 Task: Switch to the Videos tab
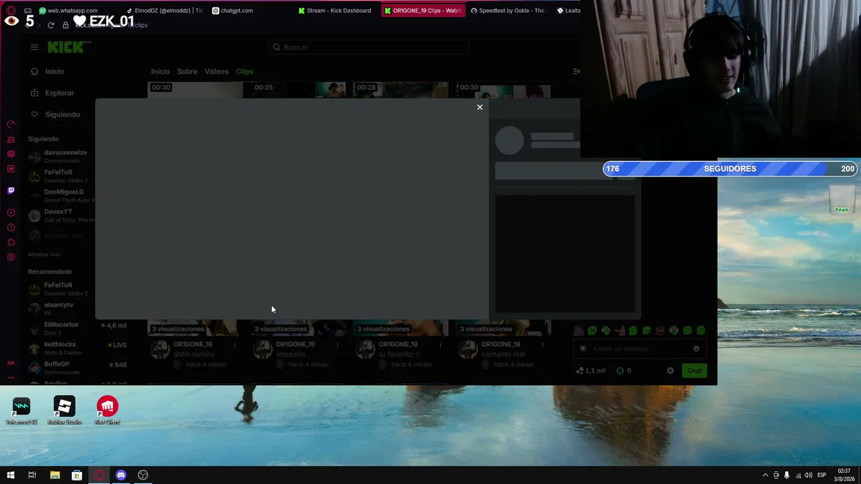click(x=217, y=71)
